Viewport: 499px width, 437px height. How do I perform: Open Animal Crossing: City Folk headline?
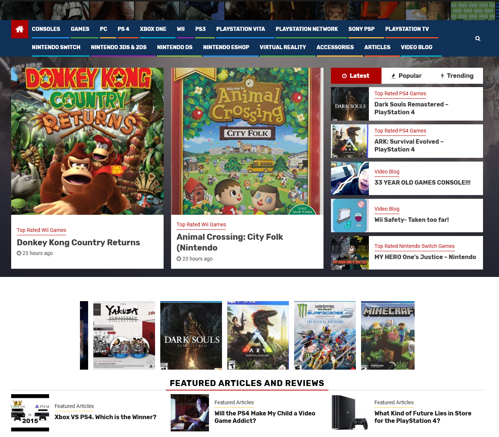point(230,242)
